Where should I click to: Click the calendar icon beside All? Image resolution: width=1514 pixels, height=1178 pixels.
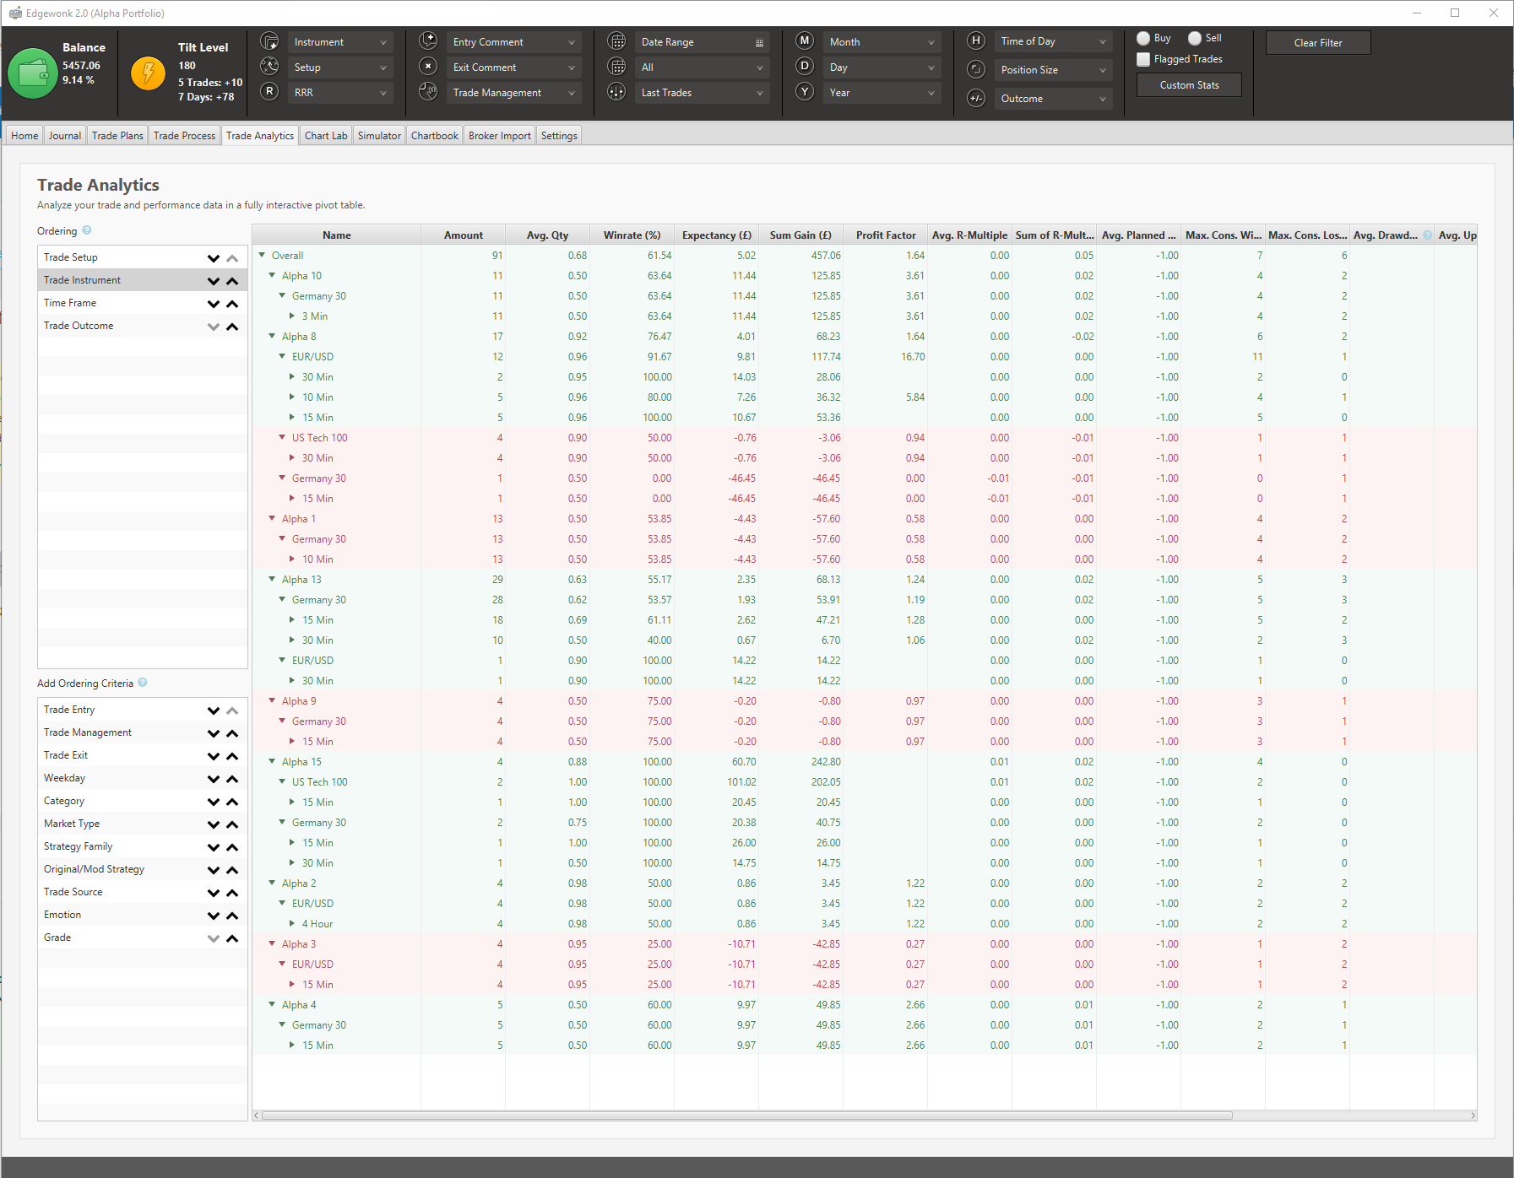(x=617, y=67)
